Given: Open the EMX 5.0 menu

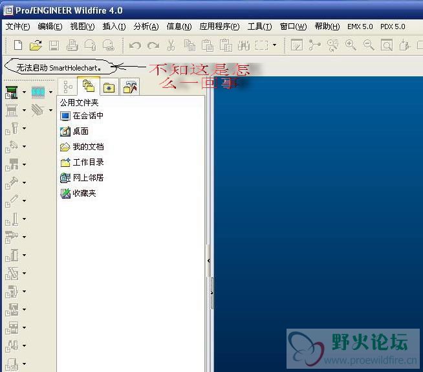Looking at the screenshot, I should (360, 27).
